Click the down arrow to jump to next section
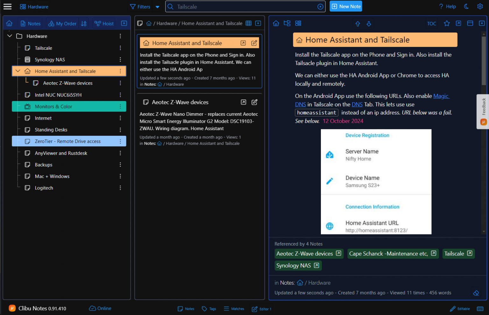The height and width of the screenshot is (315, 489). [x=369, y=24]
